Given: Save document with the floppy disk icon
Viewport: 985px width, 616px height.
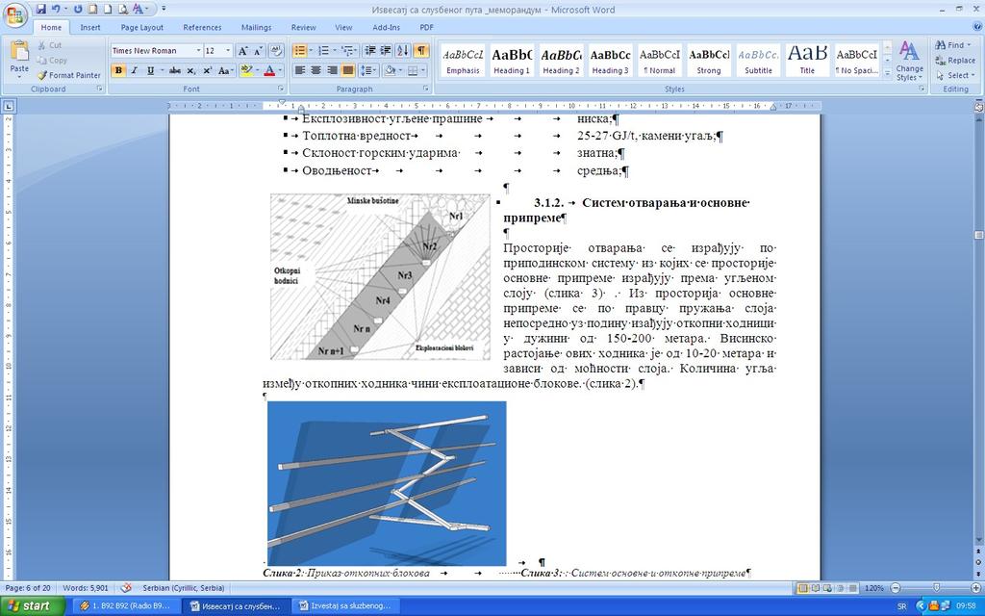Looking at the screenshot, I should pyautogui.click(x=40, y=9).
